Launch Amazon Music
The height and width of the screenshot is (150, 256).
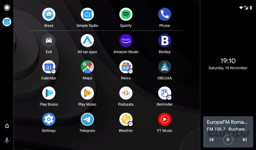[126, 41]
